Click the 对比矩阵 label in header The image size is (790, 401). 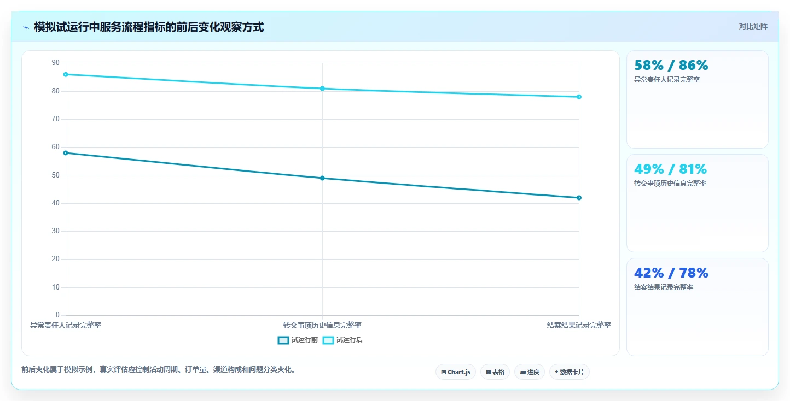(753, 27)
